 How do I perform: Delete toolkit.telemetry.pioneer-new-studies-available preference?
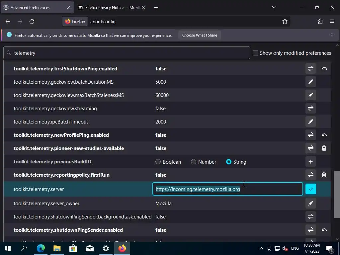pos(324,148)
